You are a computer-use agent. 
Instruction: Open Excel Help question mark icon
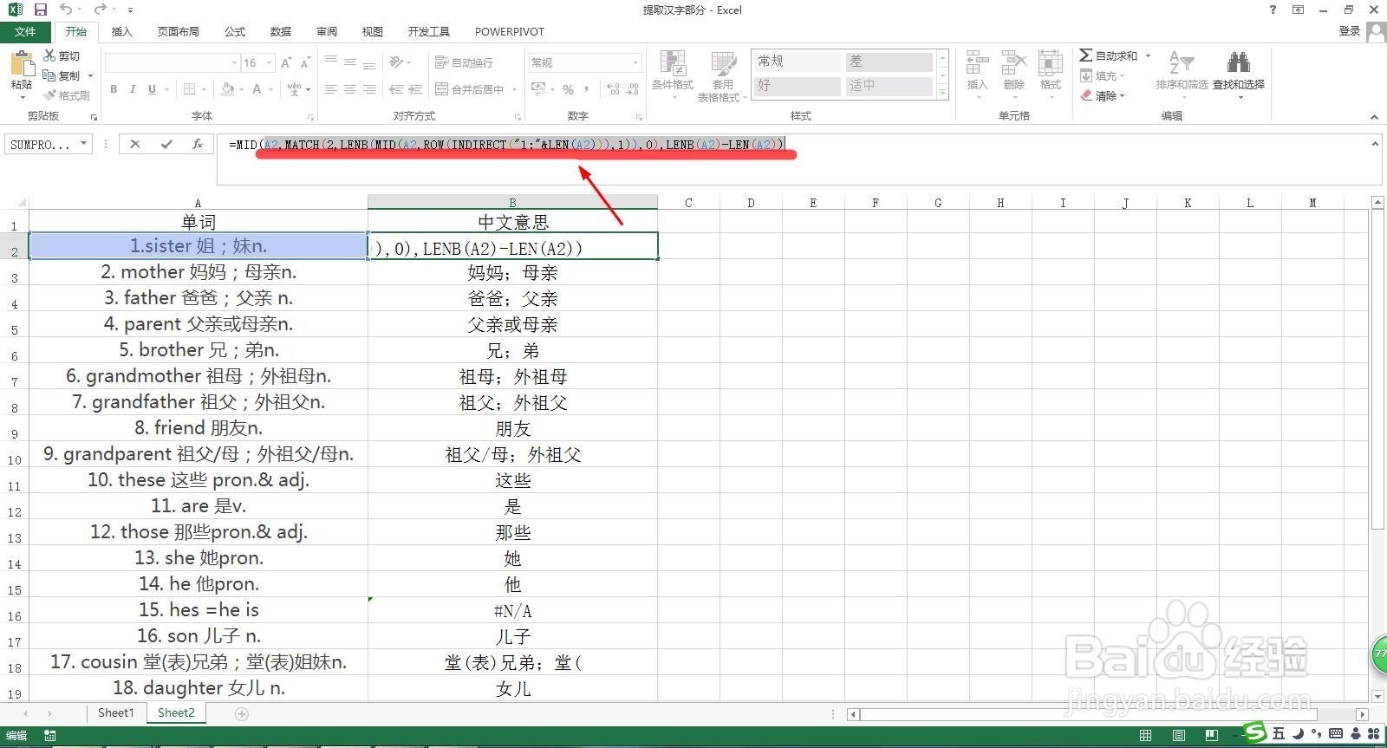tap(1273, 10)
